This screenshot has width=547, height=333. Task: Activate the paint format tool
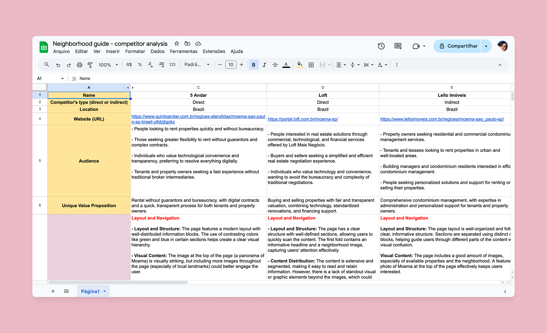[x=90, y=65]
